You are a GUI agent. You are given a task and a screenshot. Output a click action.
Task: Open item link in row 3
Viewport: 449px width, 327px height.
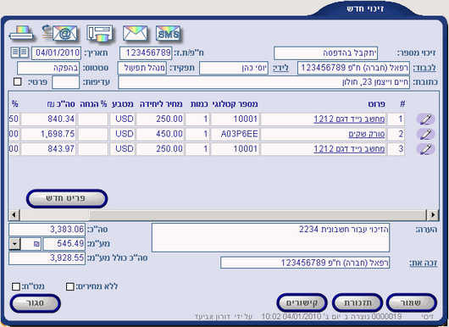349,149
